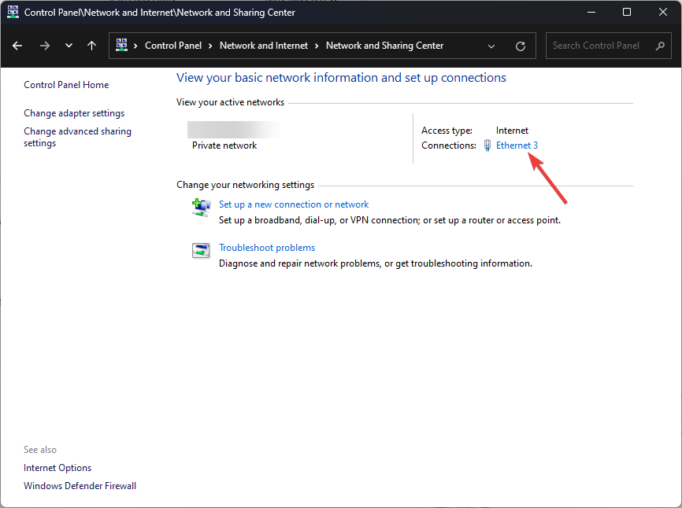Open the Ethernet 3 connection link
This screenshot has width=682, height=508.
pos(517,145)
